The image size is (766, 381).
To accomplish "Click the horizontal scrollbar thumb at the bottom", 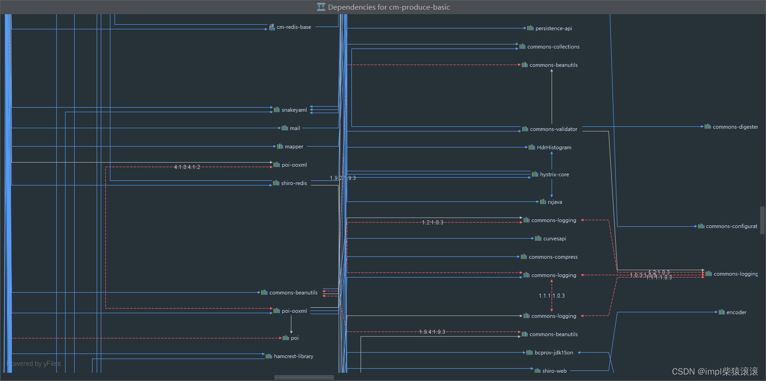I will [304, 378].
